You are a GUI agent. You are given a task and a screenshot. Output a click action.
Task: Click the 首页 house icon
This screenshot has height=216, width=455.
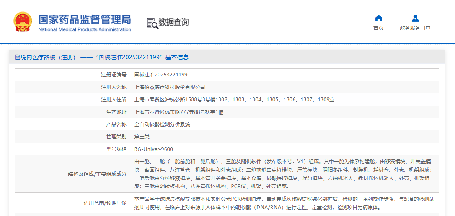[x=378, y=18]
